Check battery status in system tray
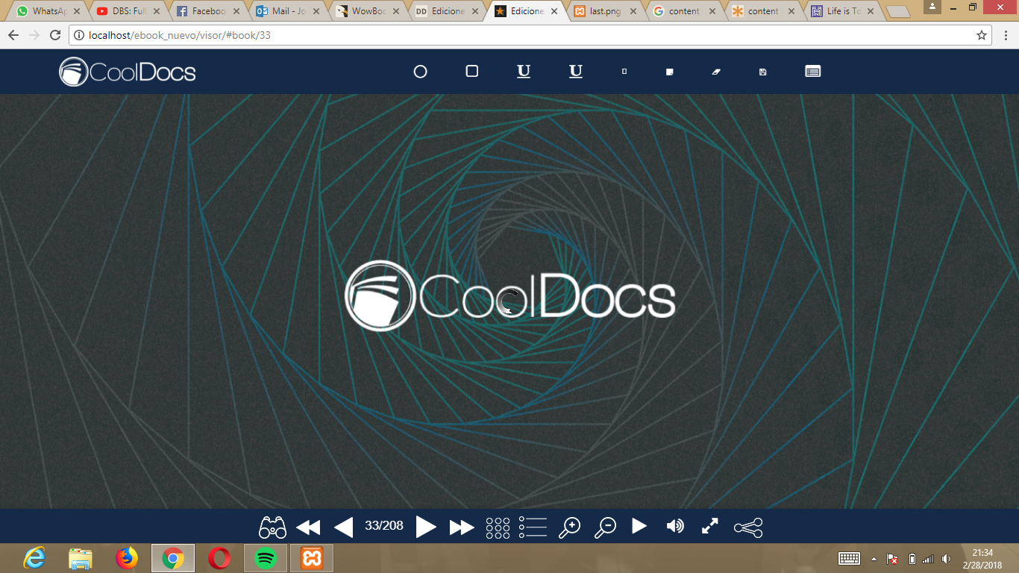 [912, 559]
